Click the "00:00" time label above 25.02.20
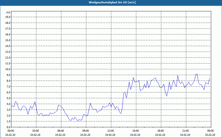Screen dimensions: 222x138 tap(210, 131)
